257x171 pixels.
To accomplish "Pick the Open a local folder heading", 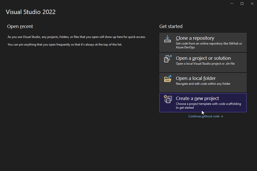I will click(x=196, y=78).
